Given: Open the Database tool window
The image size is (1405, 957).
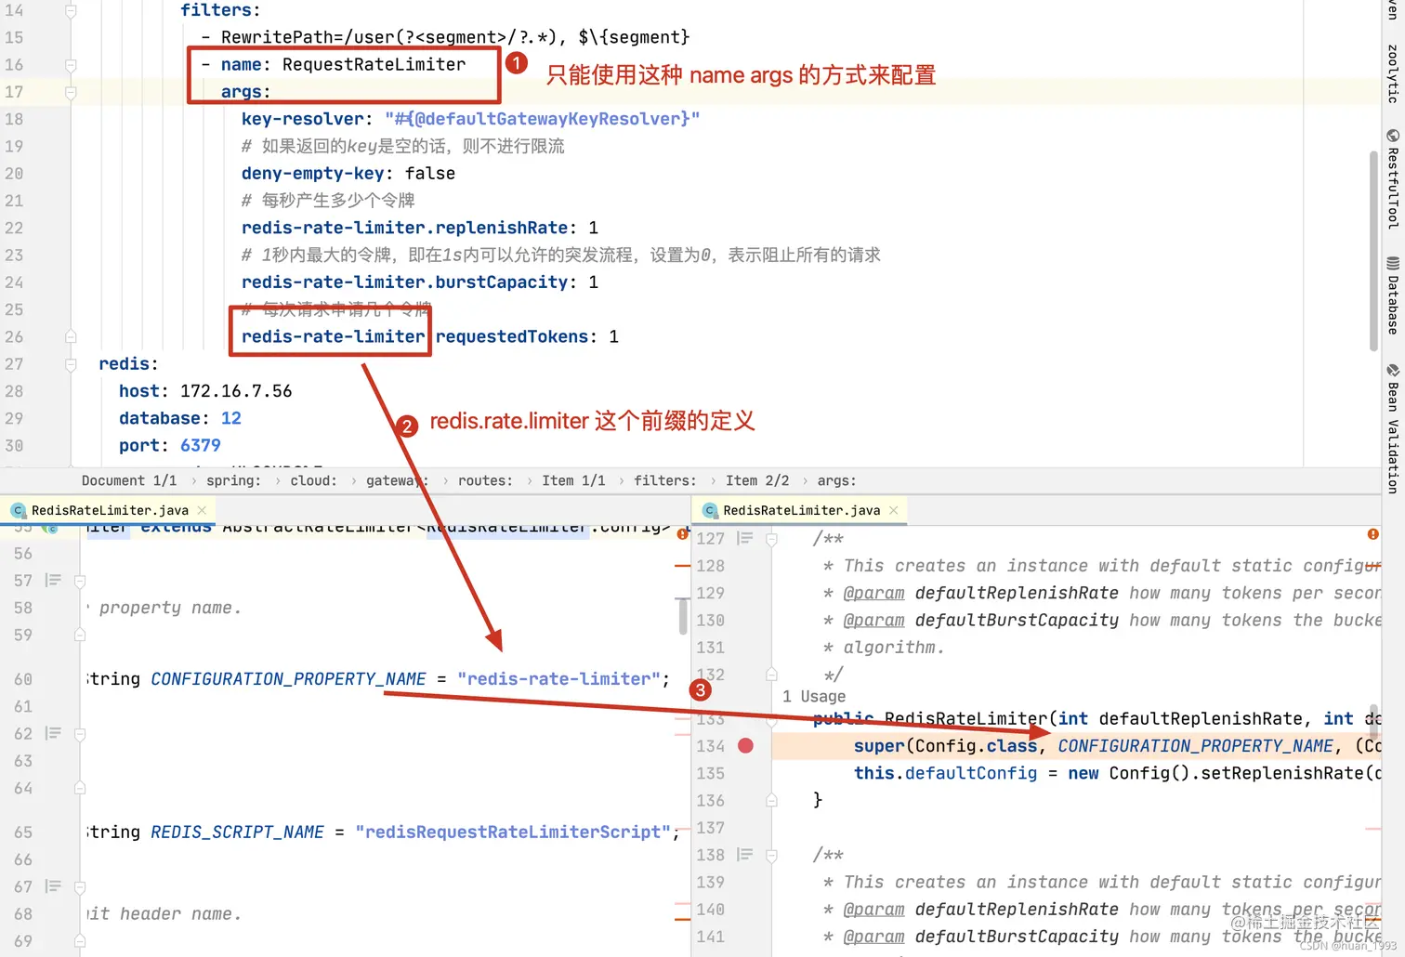Looking at the screenshot, I should click(x=1393, y=295).
